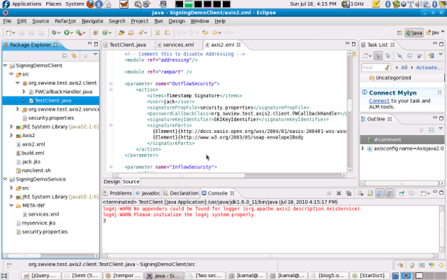Open Task List view menu dropdown
Screen dimensions: 447x280
tap(441, 54)
